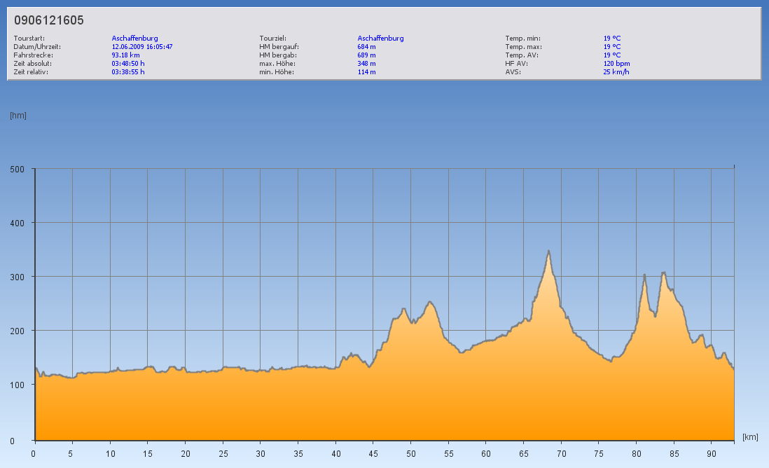Click the AVS value 25 km/h
The height and width of the screenshot is (468, 769).
pyautogui.click(x=616, y=72)
